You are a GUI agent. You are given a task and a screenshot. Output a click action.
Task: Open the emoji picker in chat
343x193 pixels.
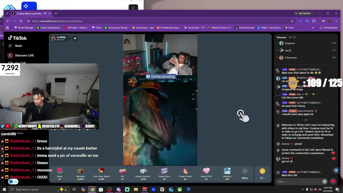click(325, 181)
